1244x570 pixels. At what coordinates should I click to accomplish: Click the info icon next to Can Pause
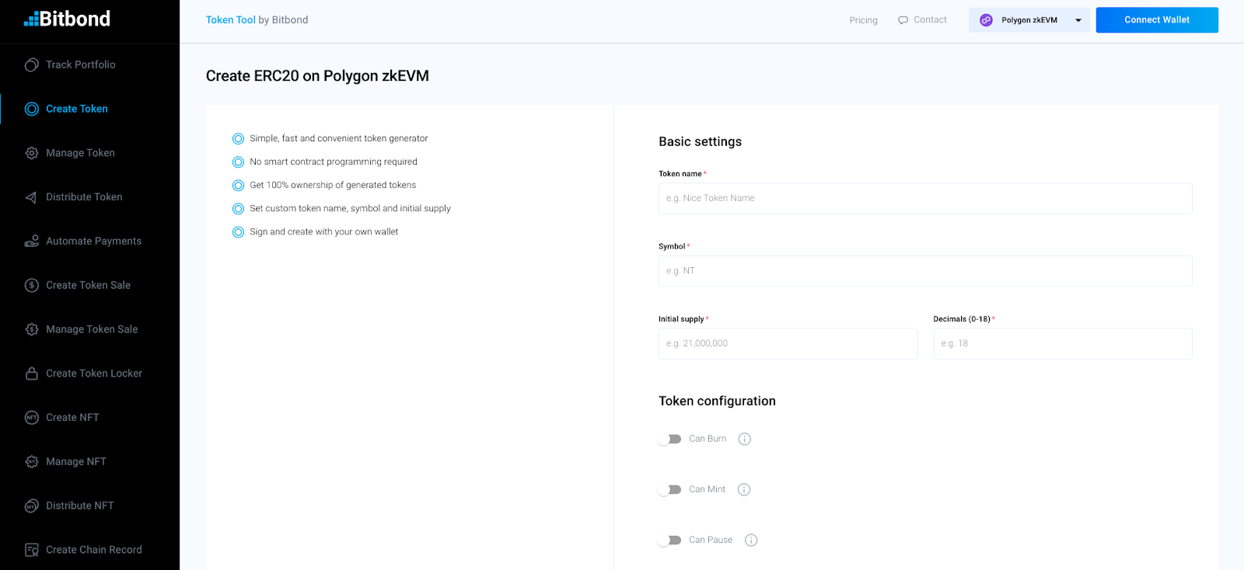(x=751, y=540)
